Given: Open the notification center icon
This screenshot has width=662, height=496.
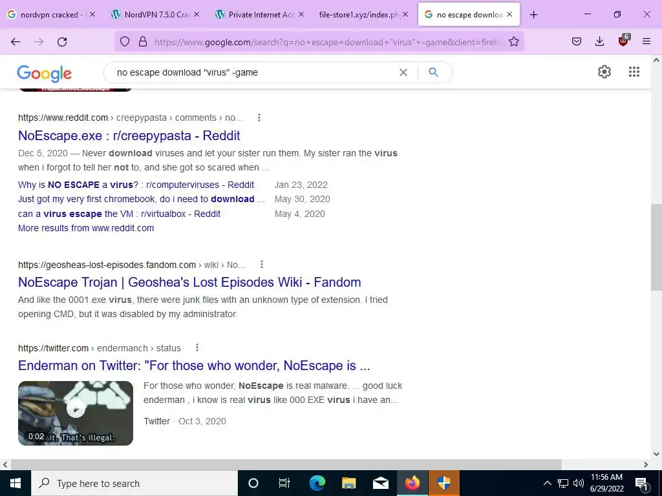Looking at the screenshot, I should point(641,483).
